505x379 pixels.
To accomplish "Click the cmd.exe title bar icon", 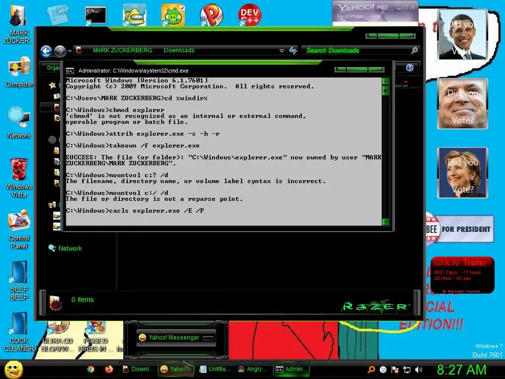I will coord(70,71).
